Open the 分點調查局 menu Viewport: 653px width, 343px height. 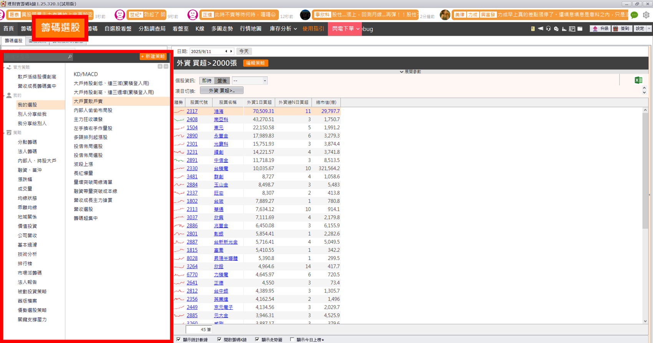[152, 29]
